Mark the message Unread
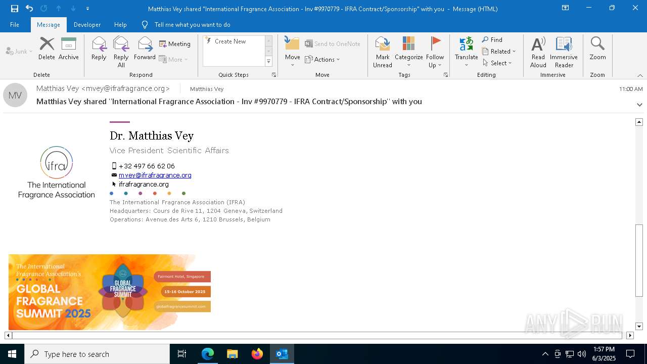The height and width of the screenshot is (364, 647). click(x=383, y=52)
